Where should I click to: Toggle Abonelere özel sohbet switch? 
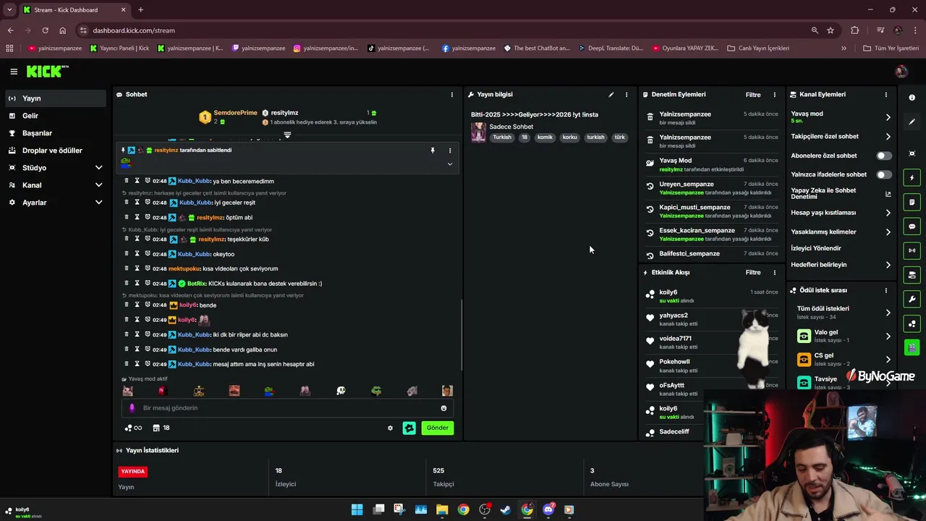(x=884, y=156)
